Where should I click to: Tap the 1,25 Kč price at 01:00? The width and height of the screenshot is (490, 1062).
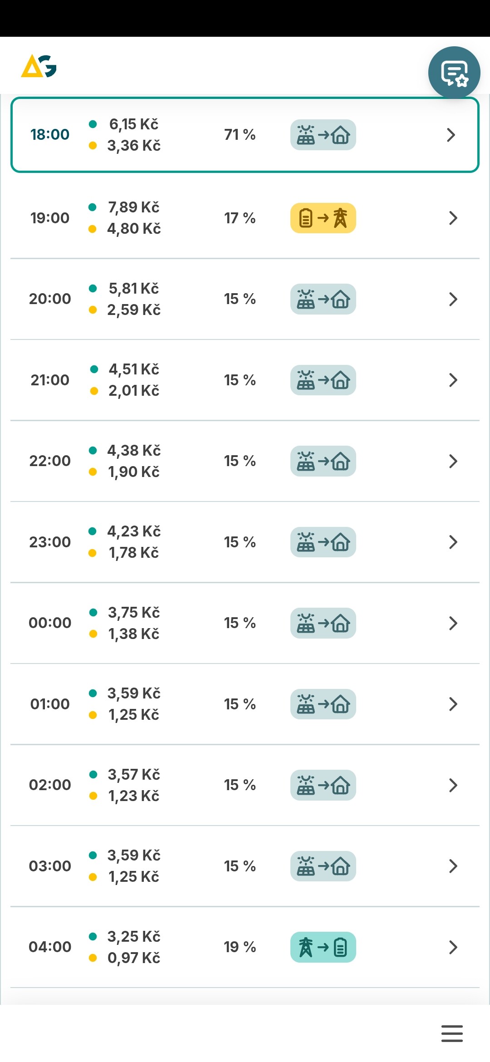point(134,715)
